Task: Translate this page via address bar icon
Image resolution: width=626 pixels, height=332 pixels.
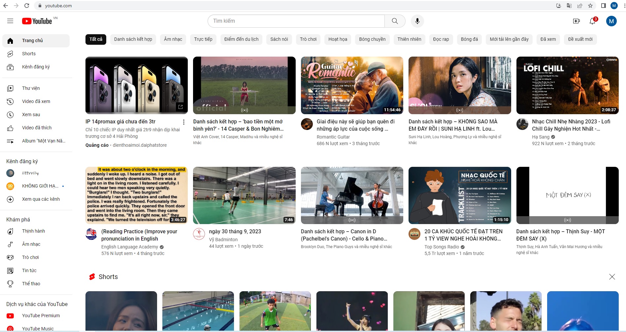Action: (569, 6)
